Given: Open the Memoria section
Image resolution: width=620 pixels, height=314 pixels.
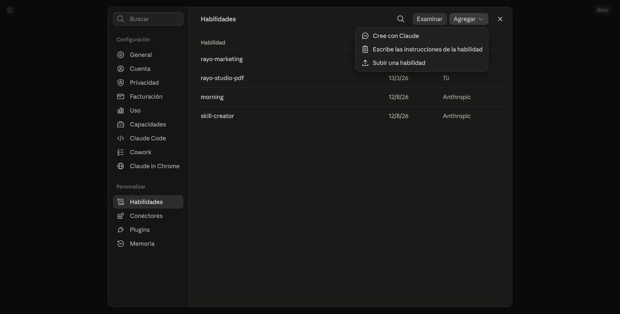Looking at the screenshot, I should coord(148,244).
